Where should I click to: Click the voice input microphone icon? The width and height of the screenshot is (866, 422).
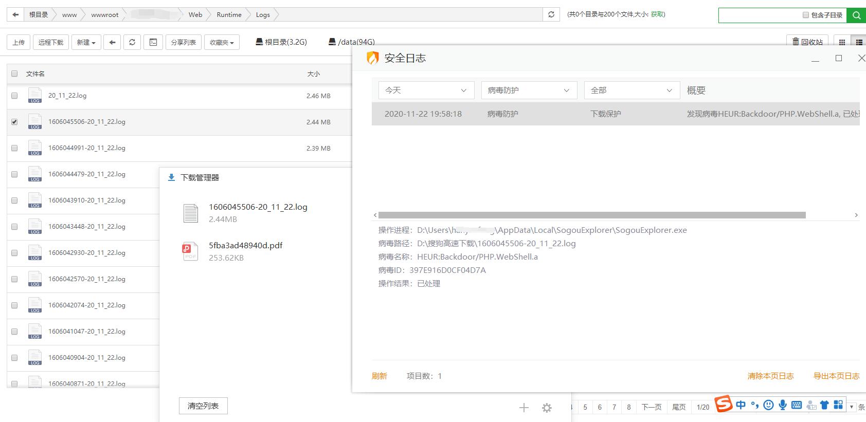(782, 405)
